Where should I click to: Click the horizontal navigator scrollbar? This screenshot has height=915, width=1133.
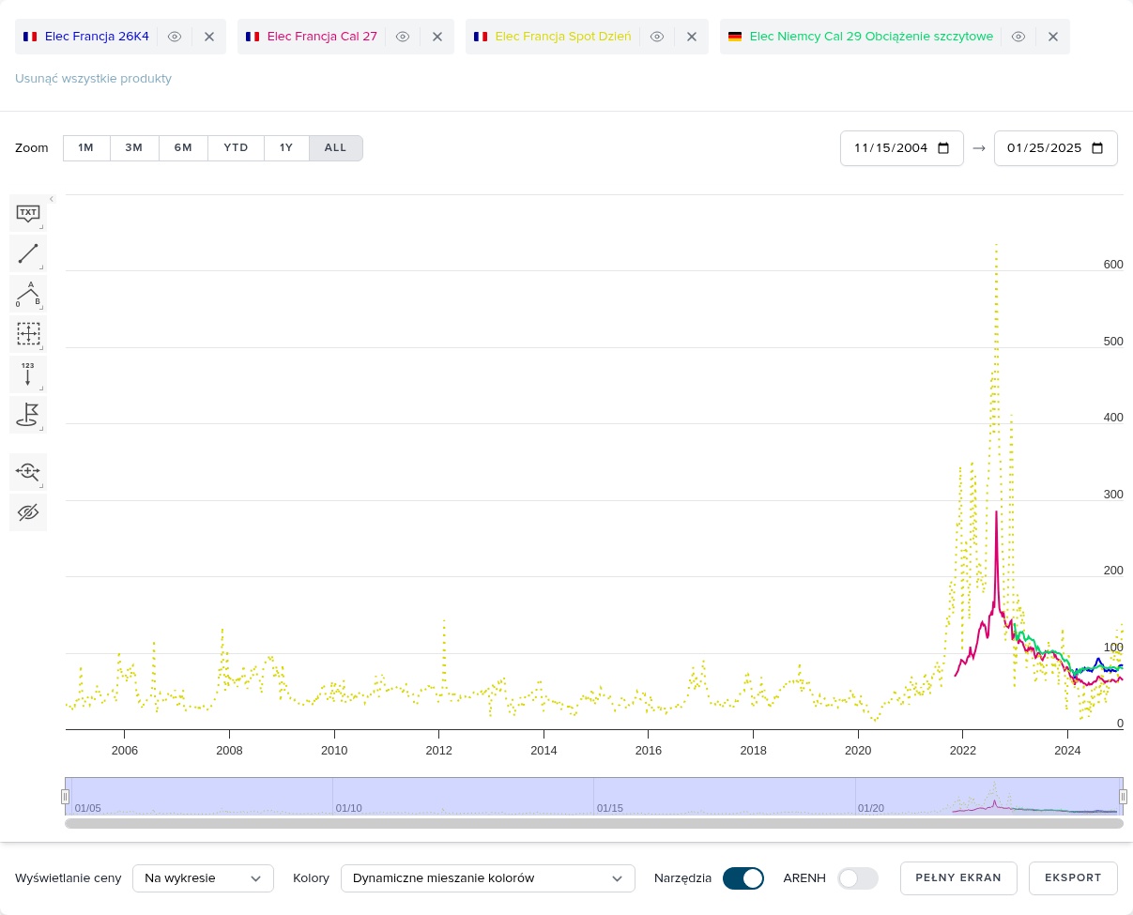coord(594,823)
